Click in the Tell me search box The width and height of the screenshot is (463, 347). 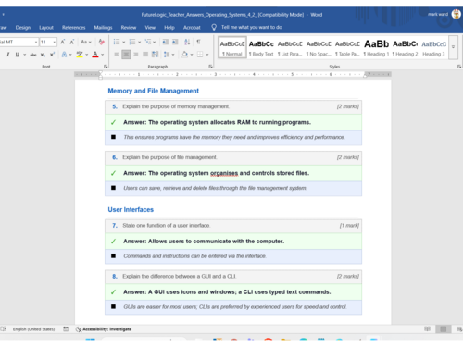click(251, 27)
